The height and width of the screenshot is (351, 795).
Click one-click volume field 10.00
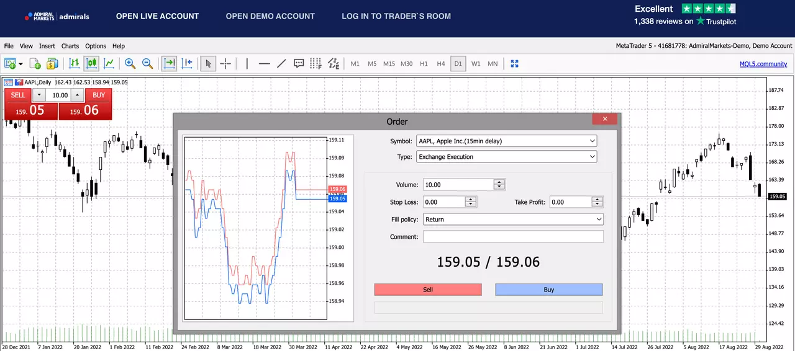pos(58,95)
